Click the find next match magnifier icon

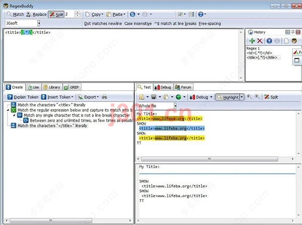(257, 97)
